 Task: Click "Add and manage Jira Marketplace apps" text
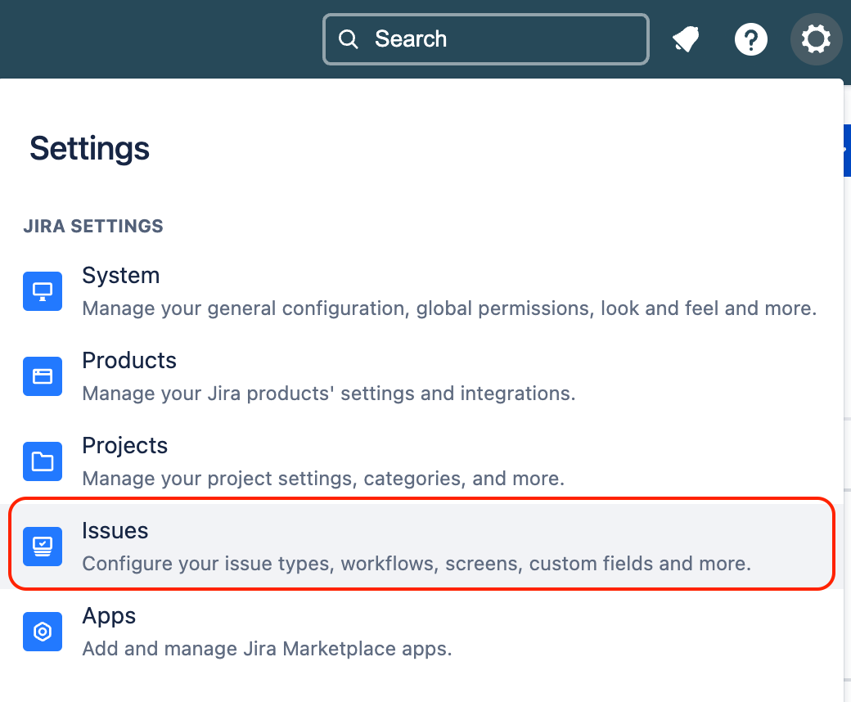267,650
